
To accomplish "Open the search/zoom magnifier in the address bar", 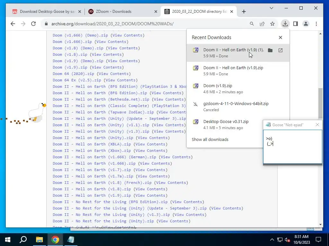I will point(252,24).
